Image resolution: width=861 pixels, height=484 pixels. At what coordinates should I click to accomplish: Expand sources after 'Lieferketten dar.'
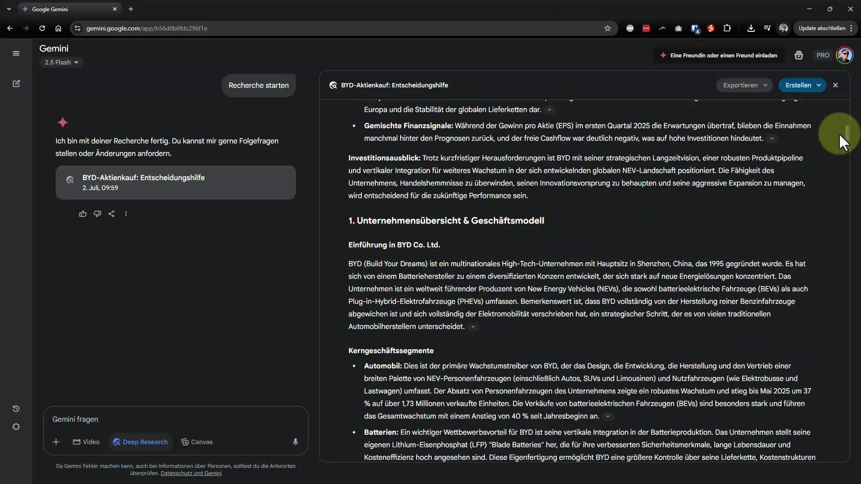coord(549,110)
